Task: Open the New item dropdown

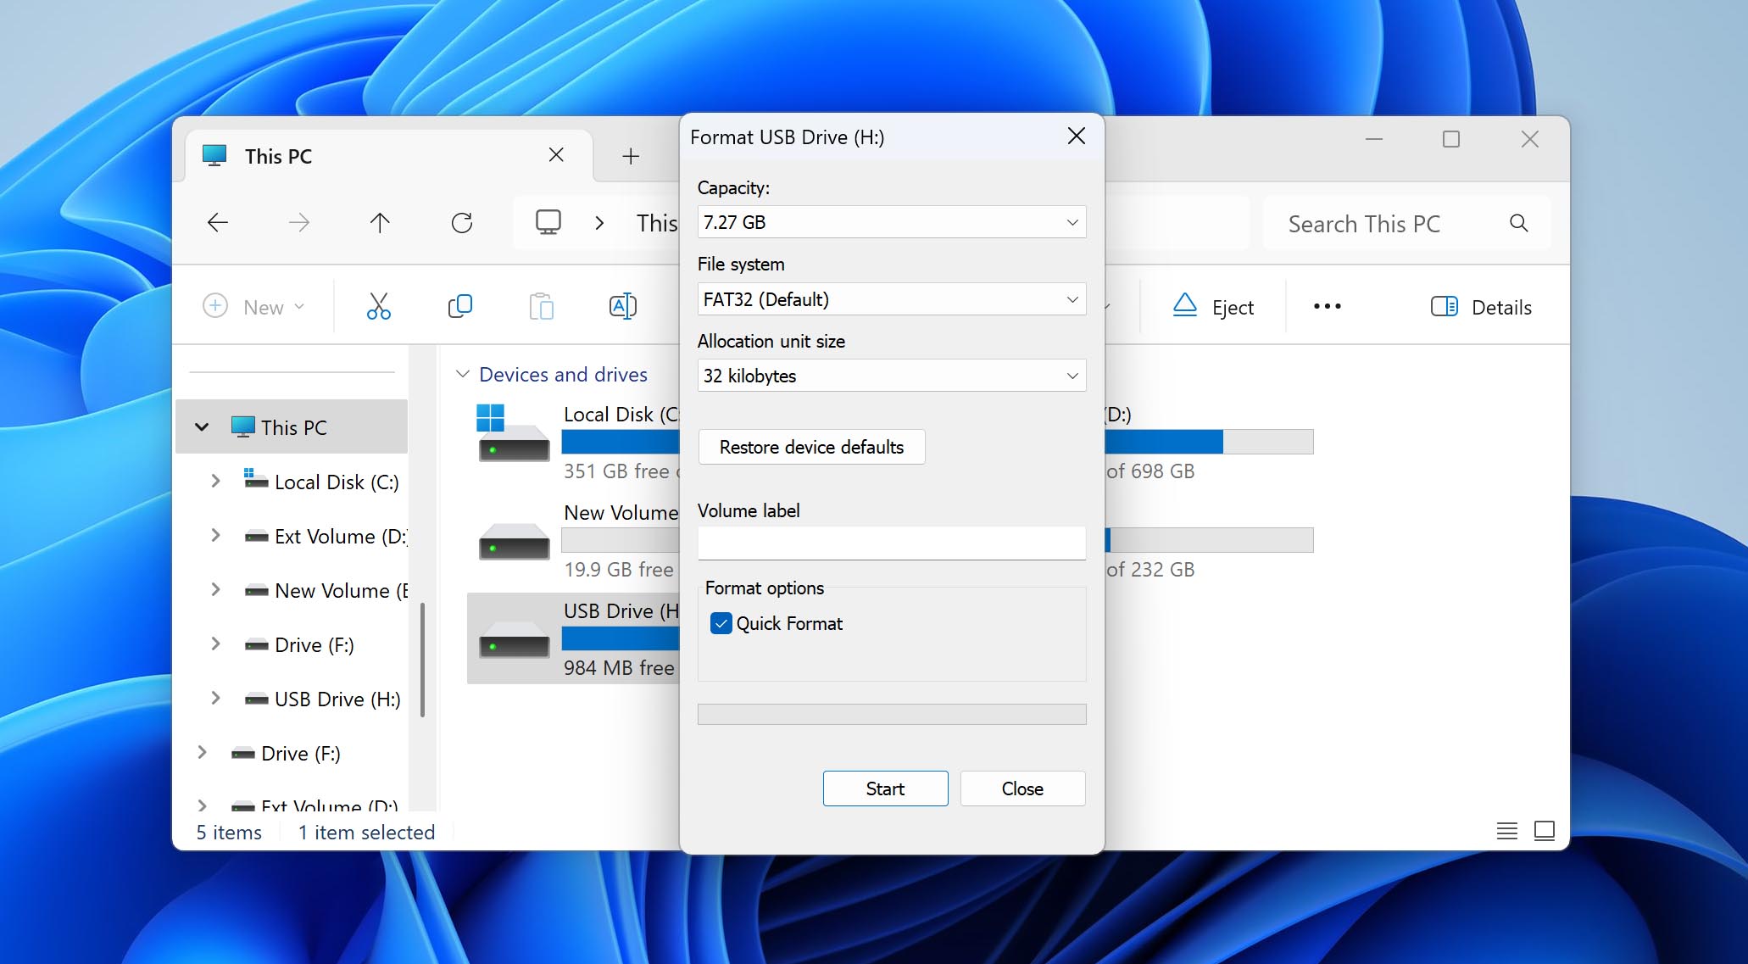Action: (x=253, y=307)
